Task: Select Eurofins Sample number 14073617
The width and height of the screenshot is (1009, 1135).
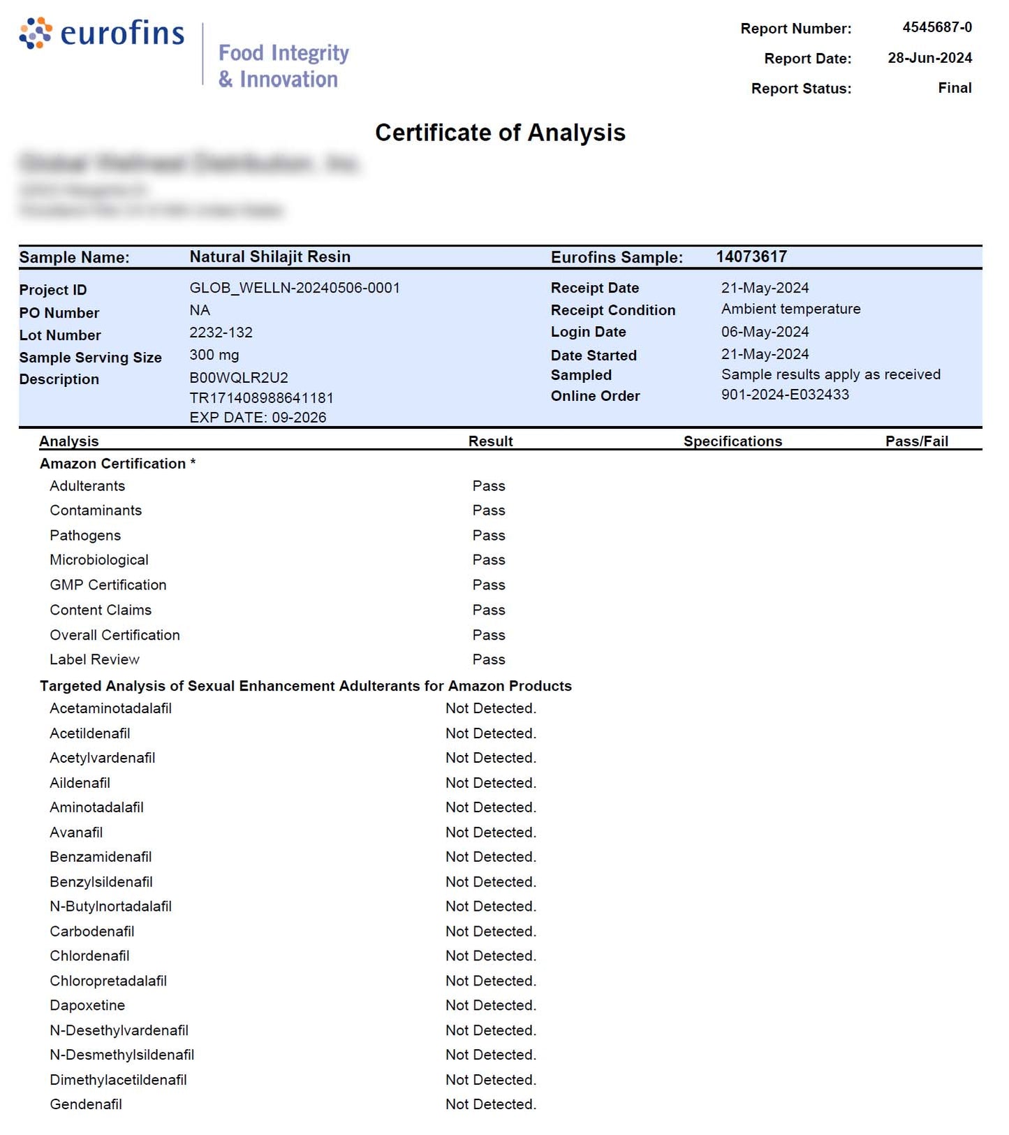Action: pos(751,256)
